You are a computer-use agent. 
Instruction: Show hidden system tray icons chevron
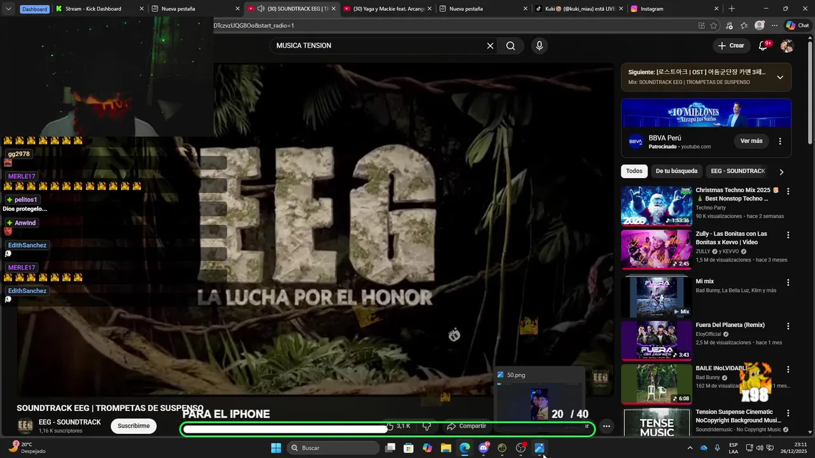click(690, 448)
